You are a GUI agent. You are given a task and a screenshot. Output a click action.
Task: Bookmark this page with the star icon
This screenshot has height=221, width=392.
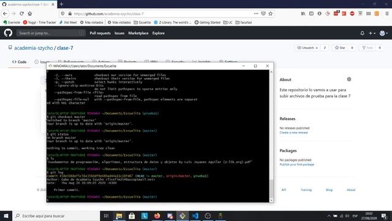pos(271,14)
